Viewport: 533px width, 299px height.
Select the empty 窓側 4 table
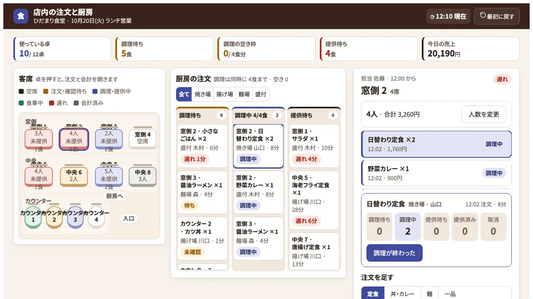pos(143,138)
